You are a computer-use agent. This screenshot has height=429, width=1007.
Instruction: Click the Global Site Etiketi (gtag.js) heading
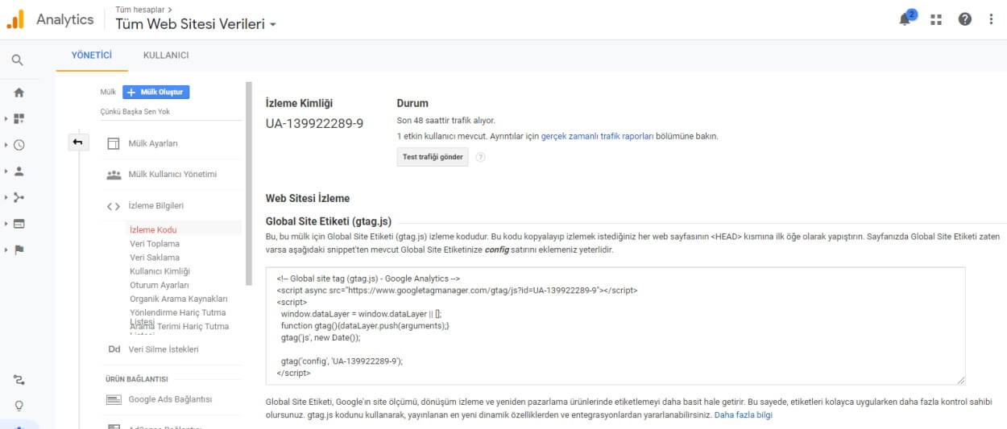tap(329, 221)
